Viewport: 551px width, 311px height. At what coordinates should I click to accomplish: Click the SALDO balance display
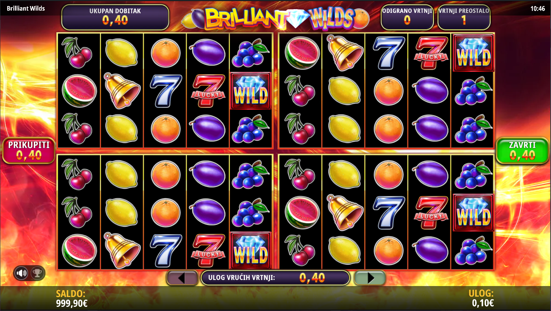72,299
